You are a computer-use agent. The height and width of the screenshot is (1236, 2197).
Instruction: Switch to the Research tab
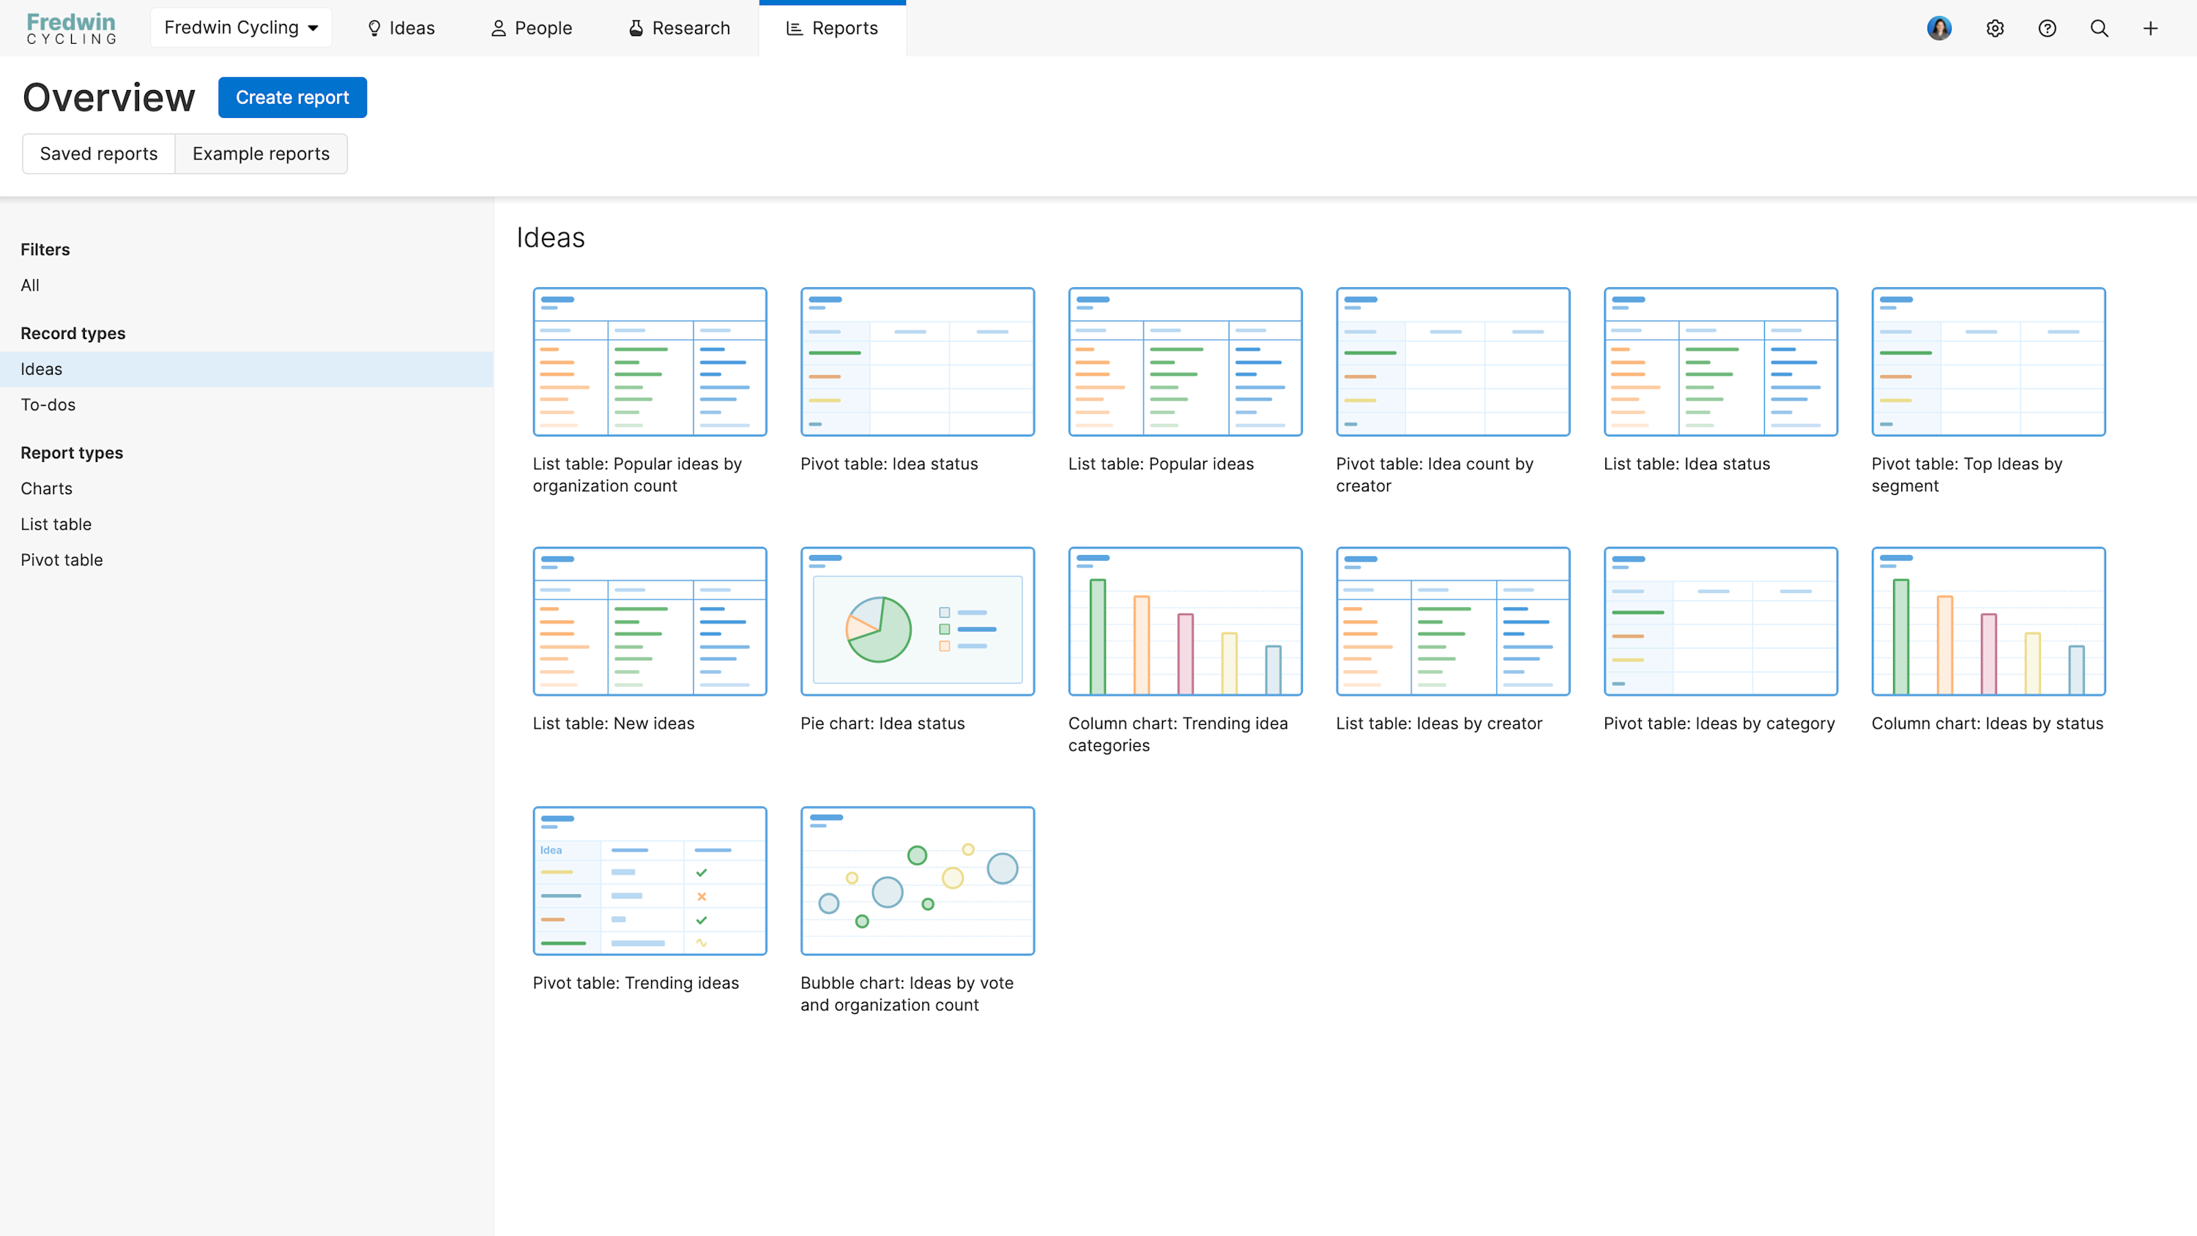679,28
